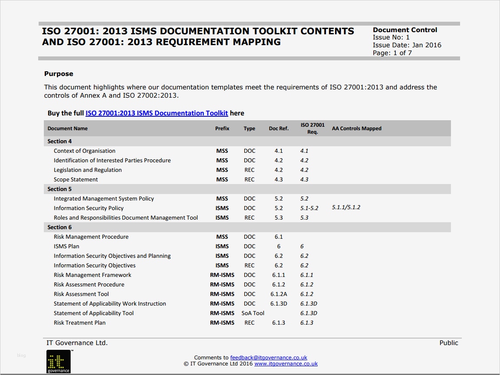500x375 pixels.
Task: Select the Section 4 header row
Action: 59,141
